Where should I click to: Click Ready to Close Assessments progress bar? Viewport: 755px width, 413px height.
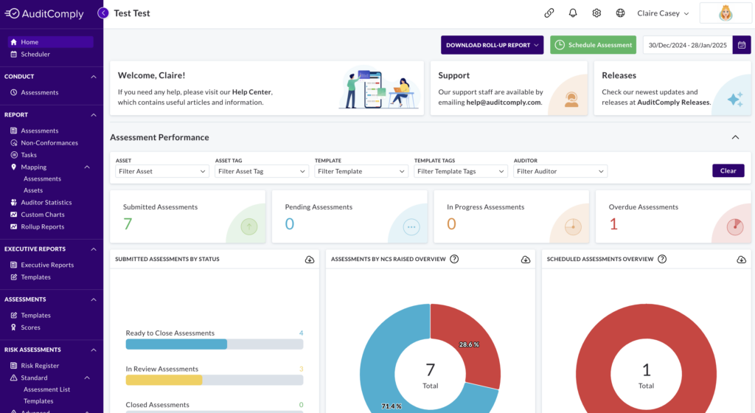click(x=215, y=344)
